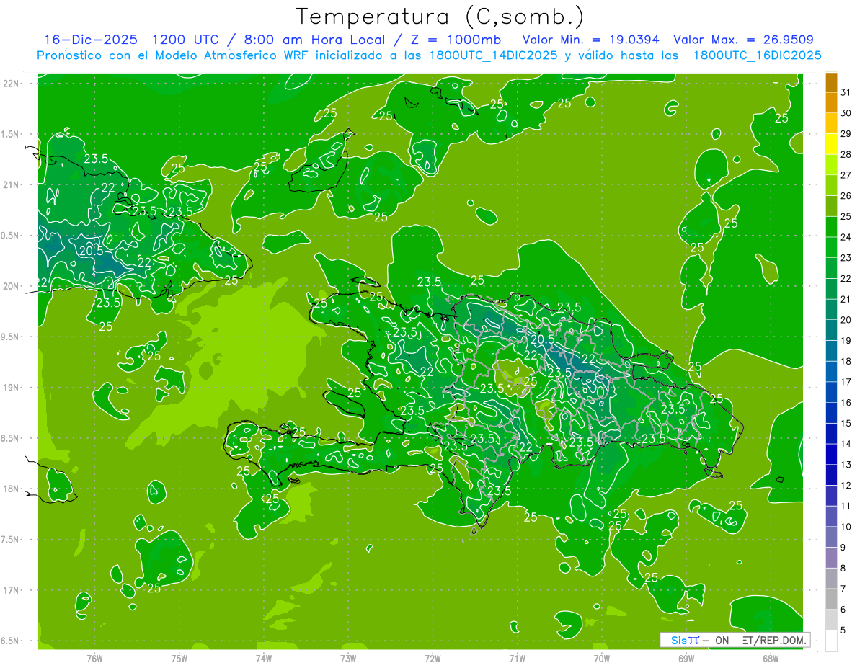Click the 5 label on the color scale
The width and height of the screenshot is (865, 668).
[843, 631]
